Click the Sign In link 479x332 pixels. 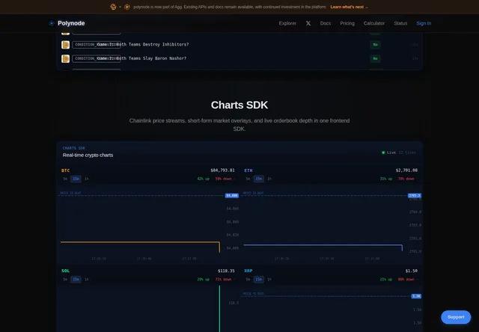click(x=424, y=23)
